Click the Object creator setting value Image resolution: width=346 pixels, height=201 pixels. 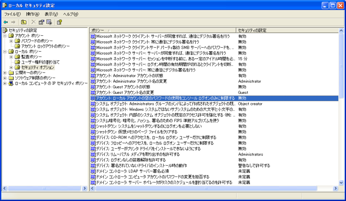tap(250, 104)
